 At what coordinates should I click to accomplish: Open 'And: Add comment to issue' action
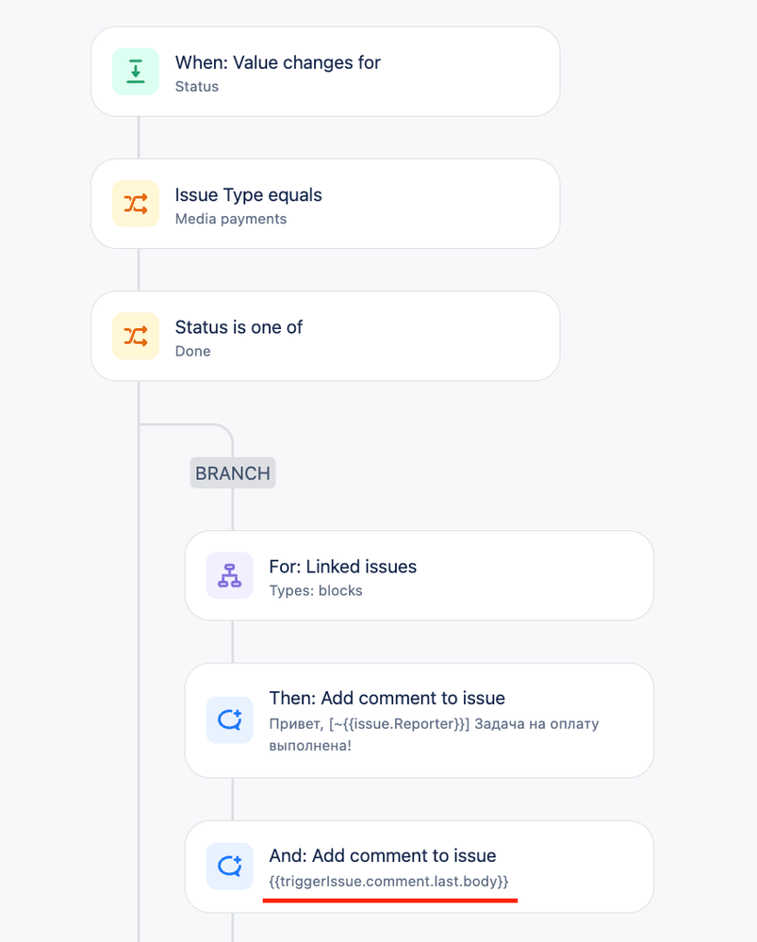pyautogui.click(x=420, y=867)
